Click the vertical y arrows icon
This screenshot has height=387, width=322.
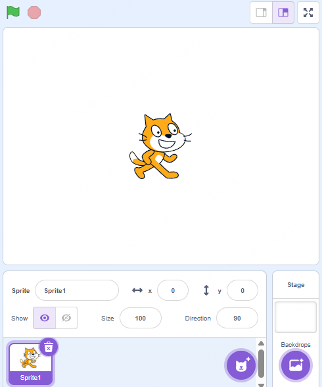(206, 290)
